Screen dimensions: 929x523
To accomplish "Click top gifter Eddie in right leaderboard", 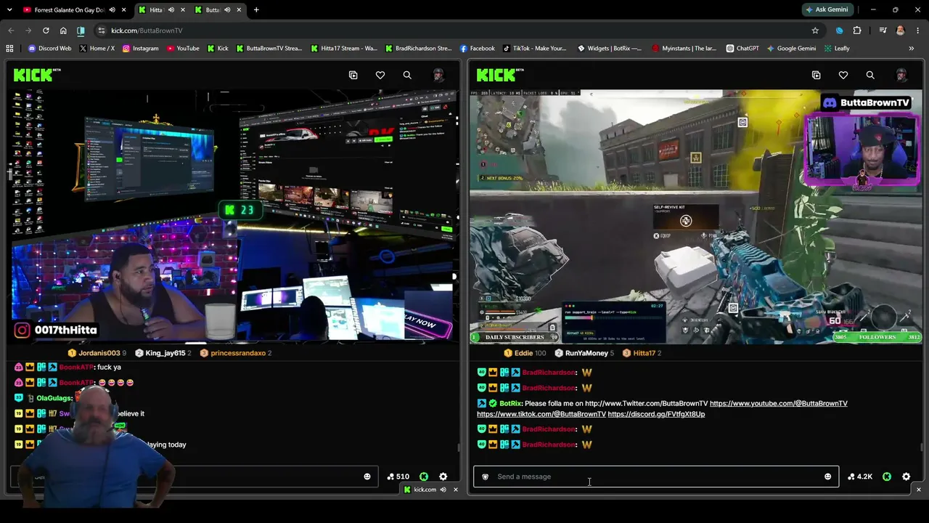I will pyautogui.click(x=525, y=353).
